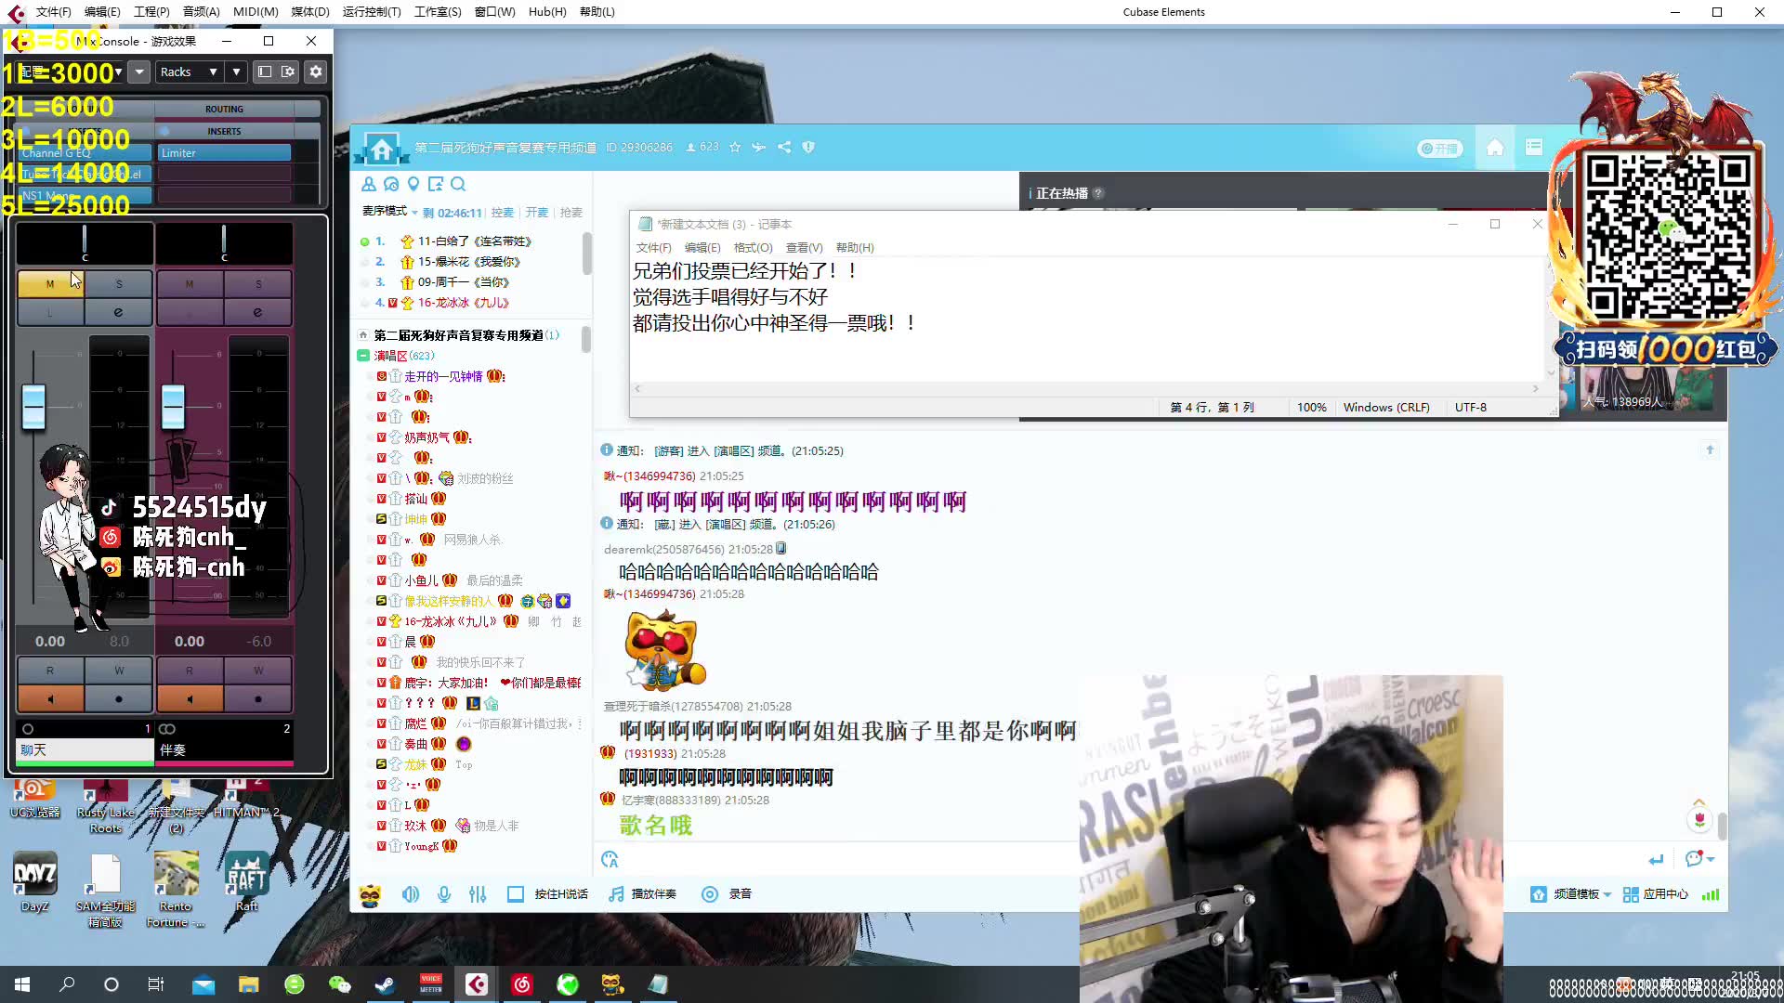The height and width of the screenshot is (1003, 1784).
Task: Click 抢麦 link in mic queue
Action: point(571,213)
